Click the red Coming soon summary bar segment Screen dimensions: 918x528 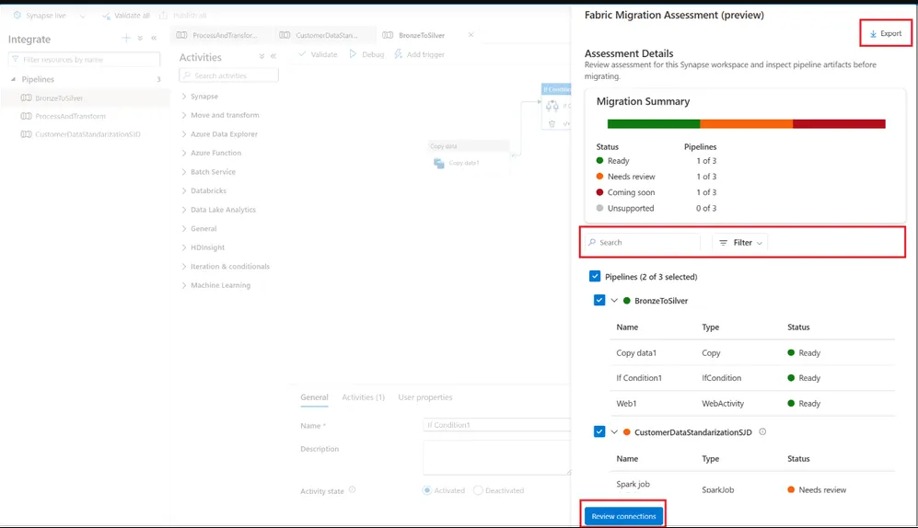(x=839, y=123)
